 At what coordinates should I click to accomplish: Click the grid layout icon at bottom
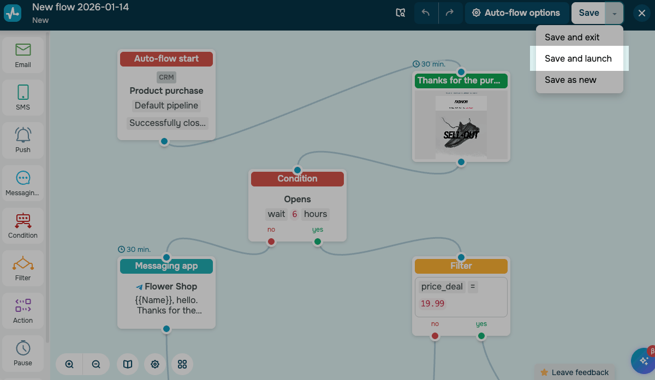182,364
